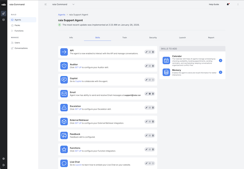This screenshot has height=169, width=244.
Task: Edit the Copilot skill via pencil icon
Action: coord(146,80)
